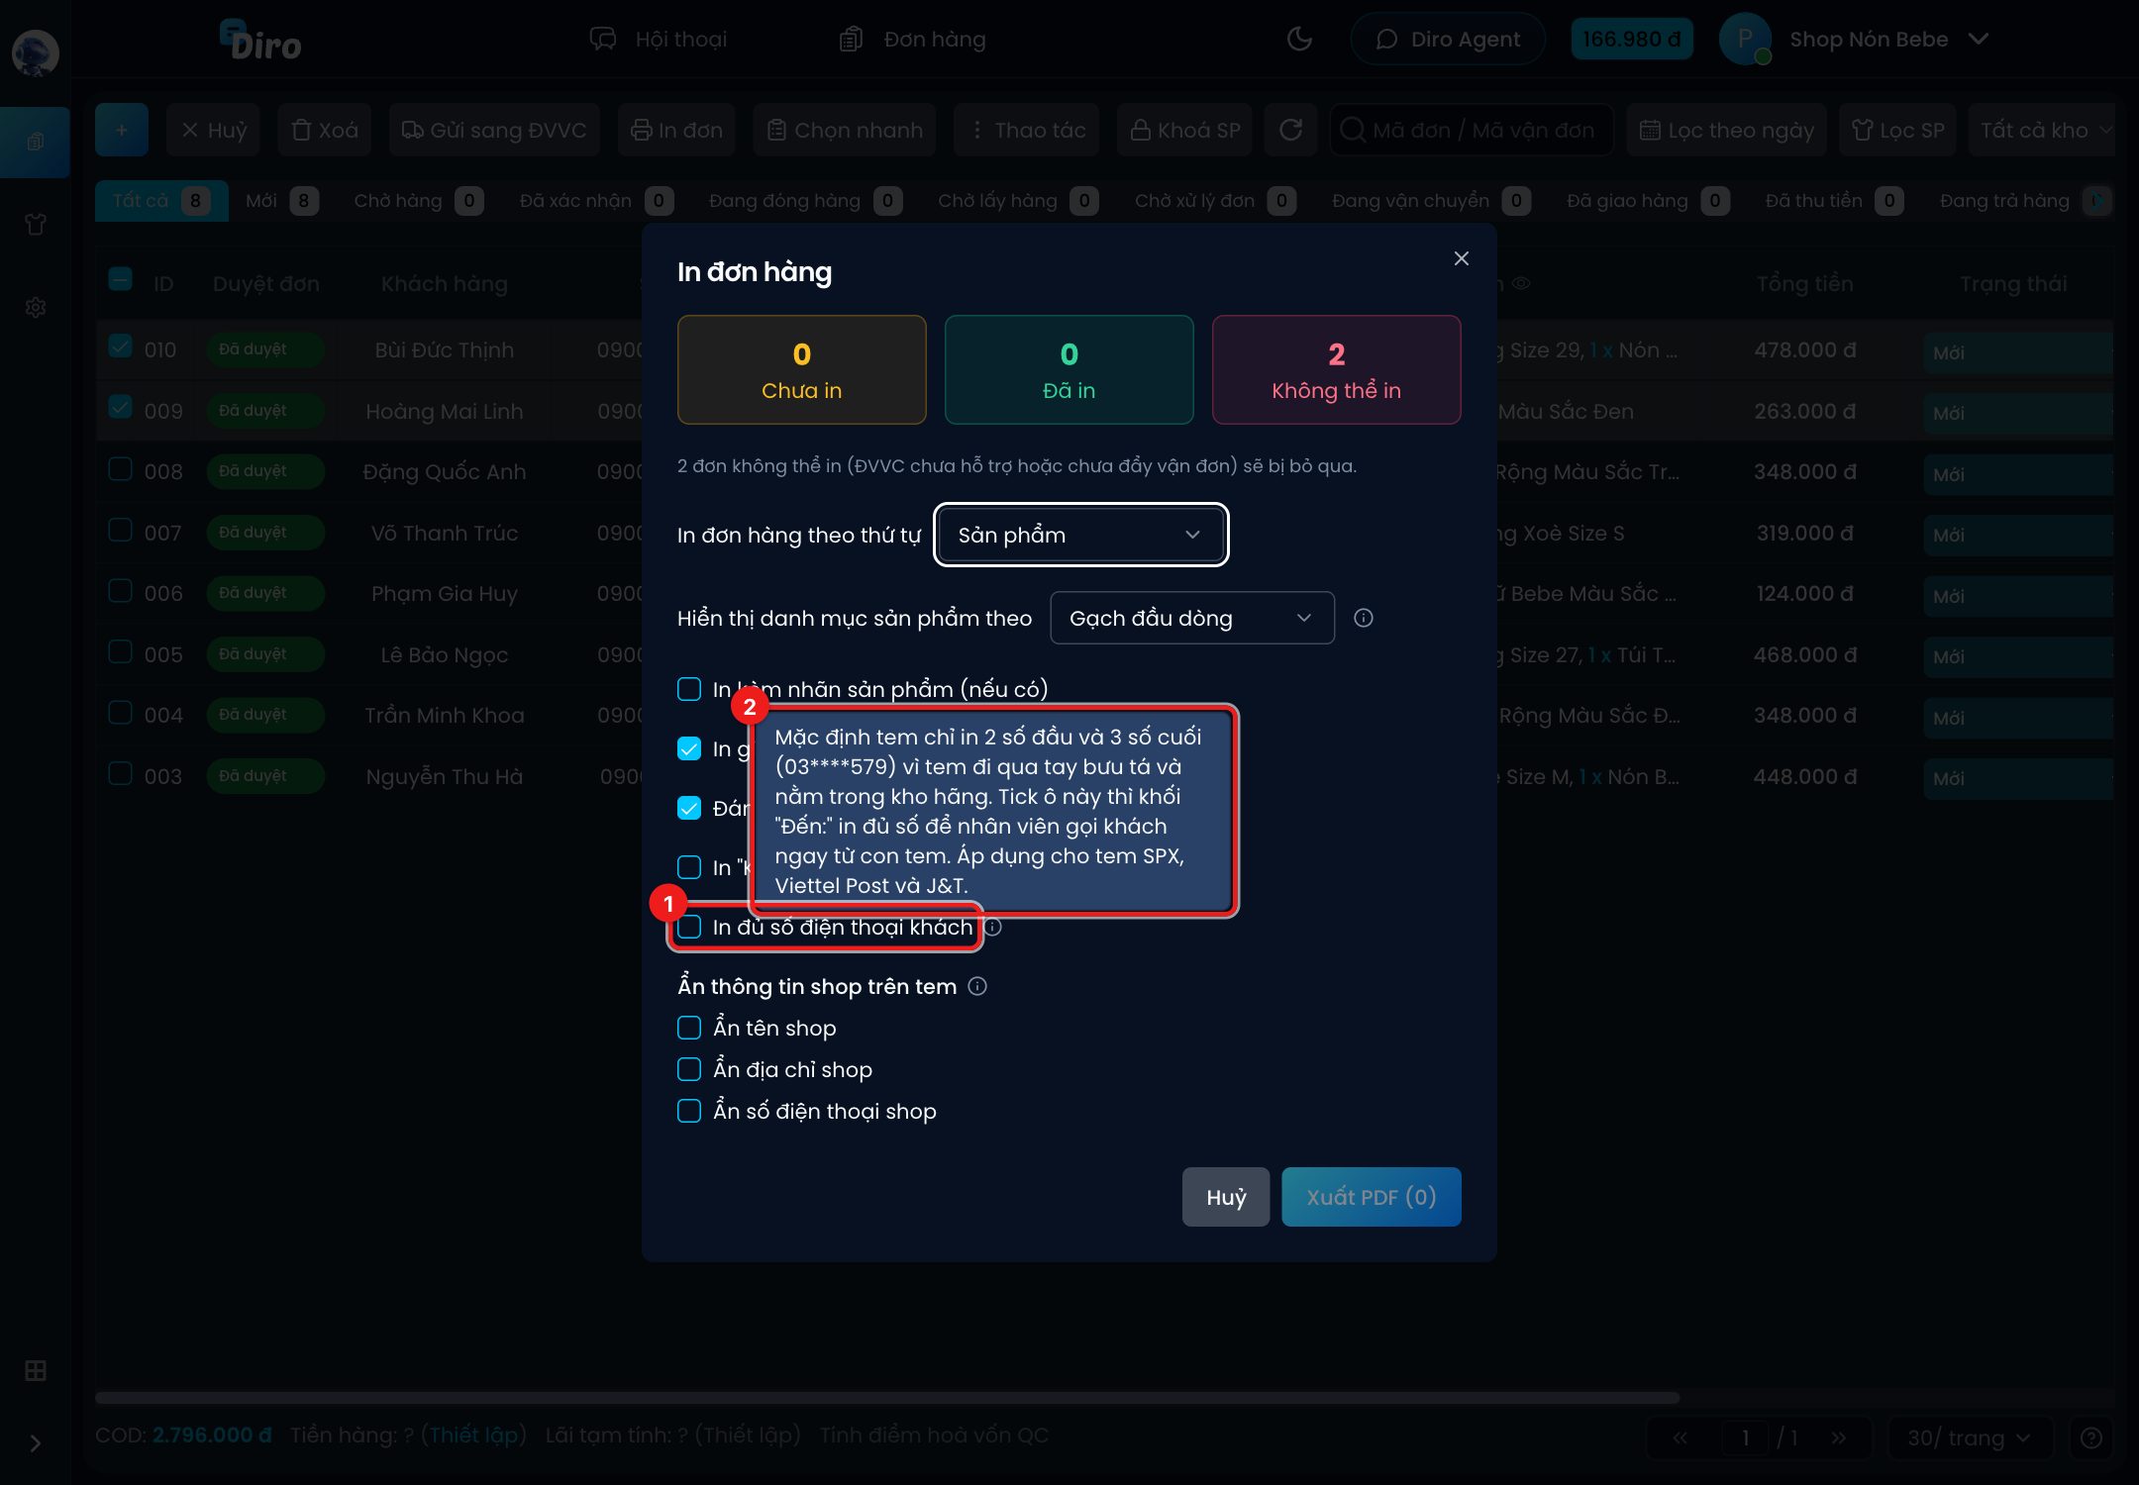The image size is (2139, 1485).
Task: Open the products shirt icon in sidebar
Action: [x=36, y=225]
